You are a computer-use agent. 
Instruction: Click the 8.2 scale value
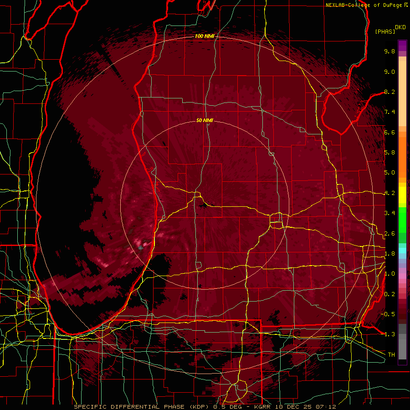click(x=389, y=92)
